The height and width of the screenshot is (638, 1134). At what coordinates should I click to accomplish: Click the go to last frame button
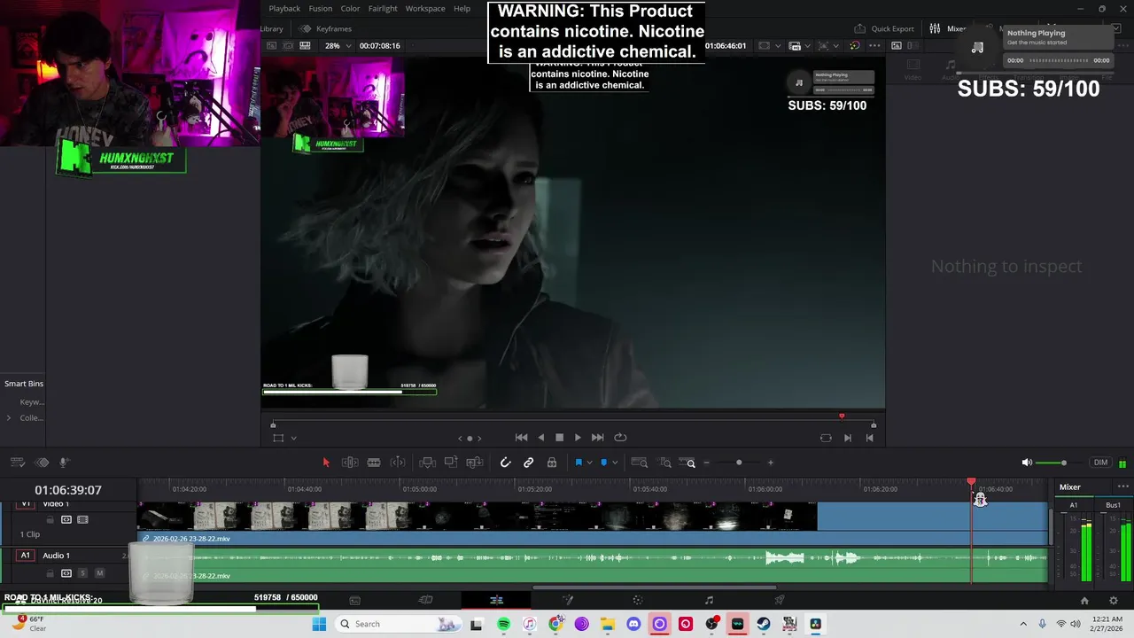coord(597,438)
